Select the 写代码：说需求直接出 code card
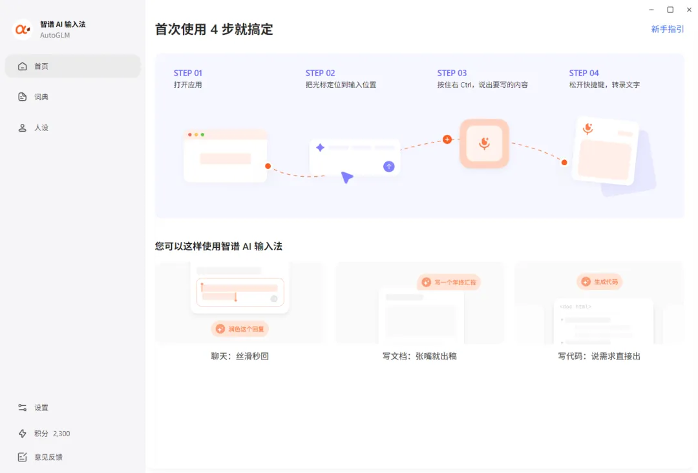 coord(599,311)
